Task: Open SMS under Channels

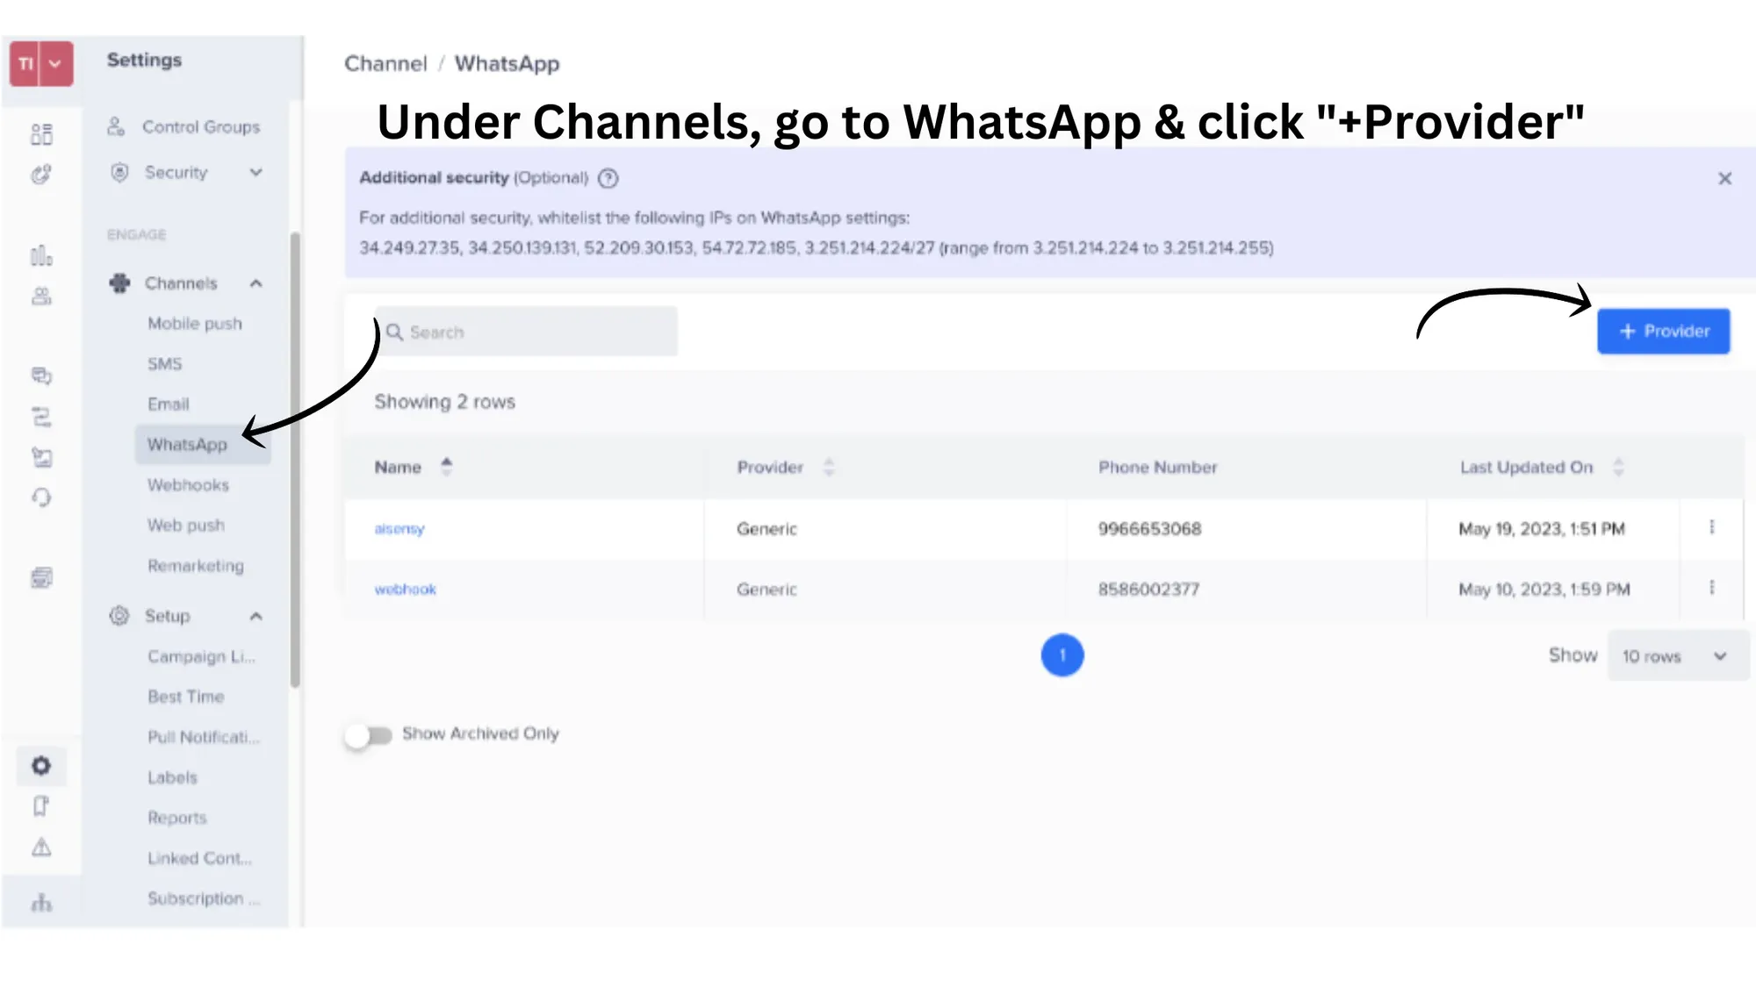Action: [x=165, y=363]
